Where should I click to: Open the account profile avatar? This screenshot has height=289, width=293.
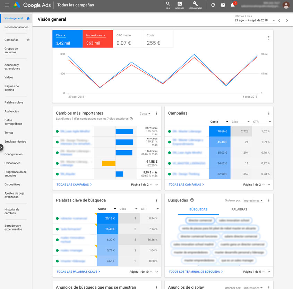[286, 5]
